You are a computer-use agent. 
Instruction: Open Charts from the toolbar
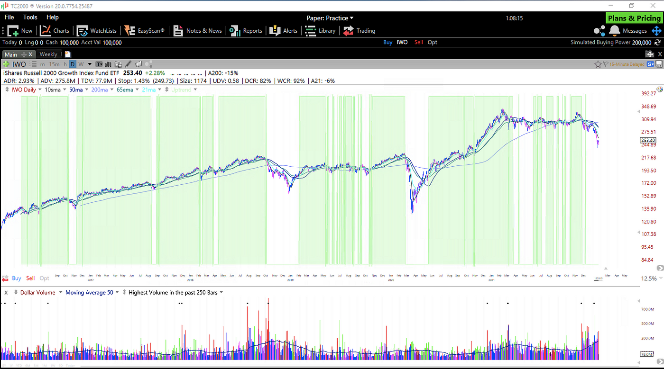tap(55, 31)
